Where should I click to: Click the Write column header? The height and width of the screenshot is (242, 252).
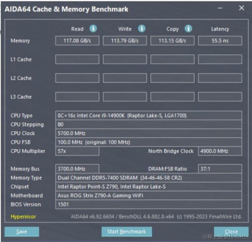[125, 29]
